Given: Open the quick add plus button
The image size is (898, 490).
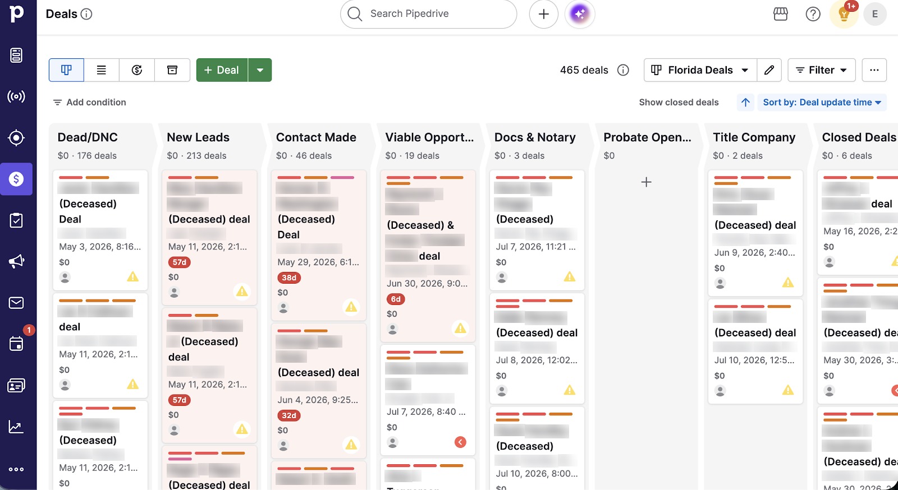Looking at the screenshot, I should click(x=543, y=14).
